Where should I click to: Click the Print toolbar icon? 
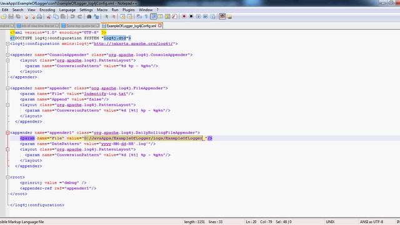point(39,17)
